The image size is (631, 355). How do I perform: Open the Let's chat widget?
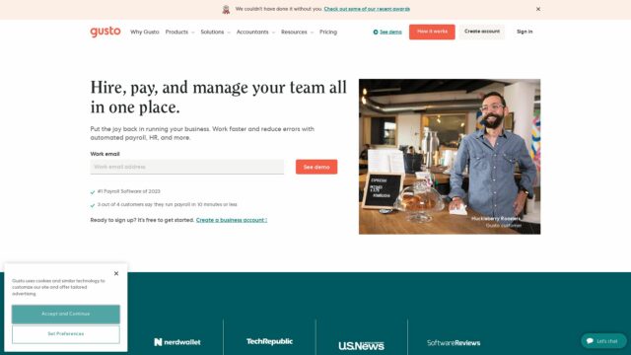603,341
